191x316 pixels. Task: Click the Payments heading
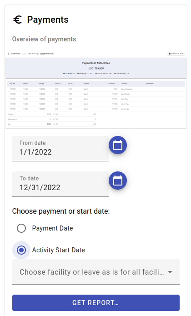(x=48, y=20)
